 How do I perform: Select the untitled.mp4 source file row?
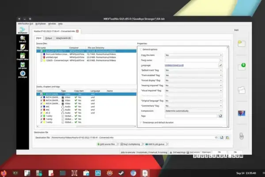(x=87, y=57)
